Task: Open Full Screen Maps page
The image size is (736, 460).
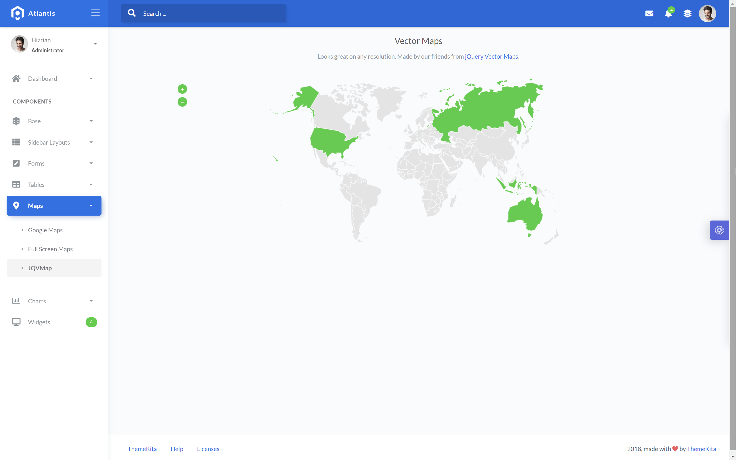Action: pos(50,249)
